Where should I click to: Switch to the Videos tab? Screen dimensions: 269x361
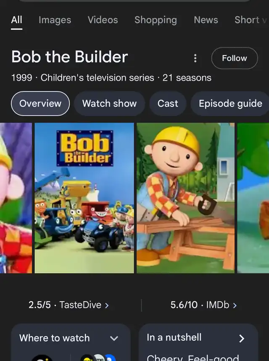(x=103, y=20)
